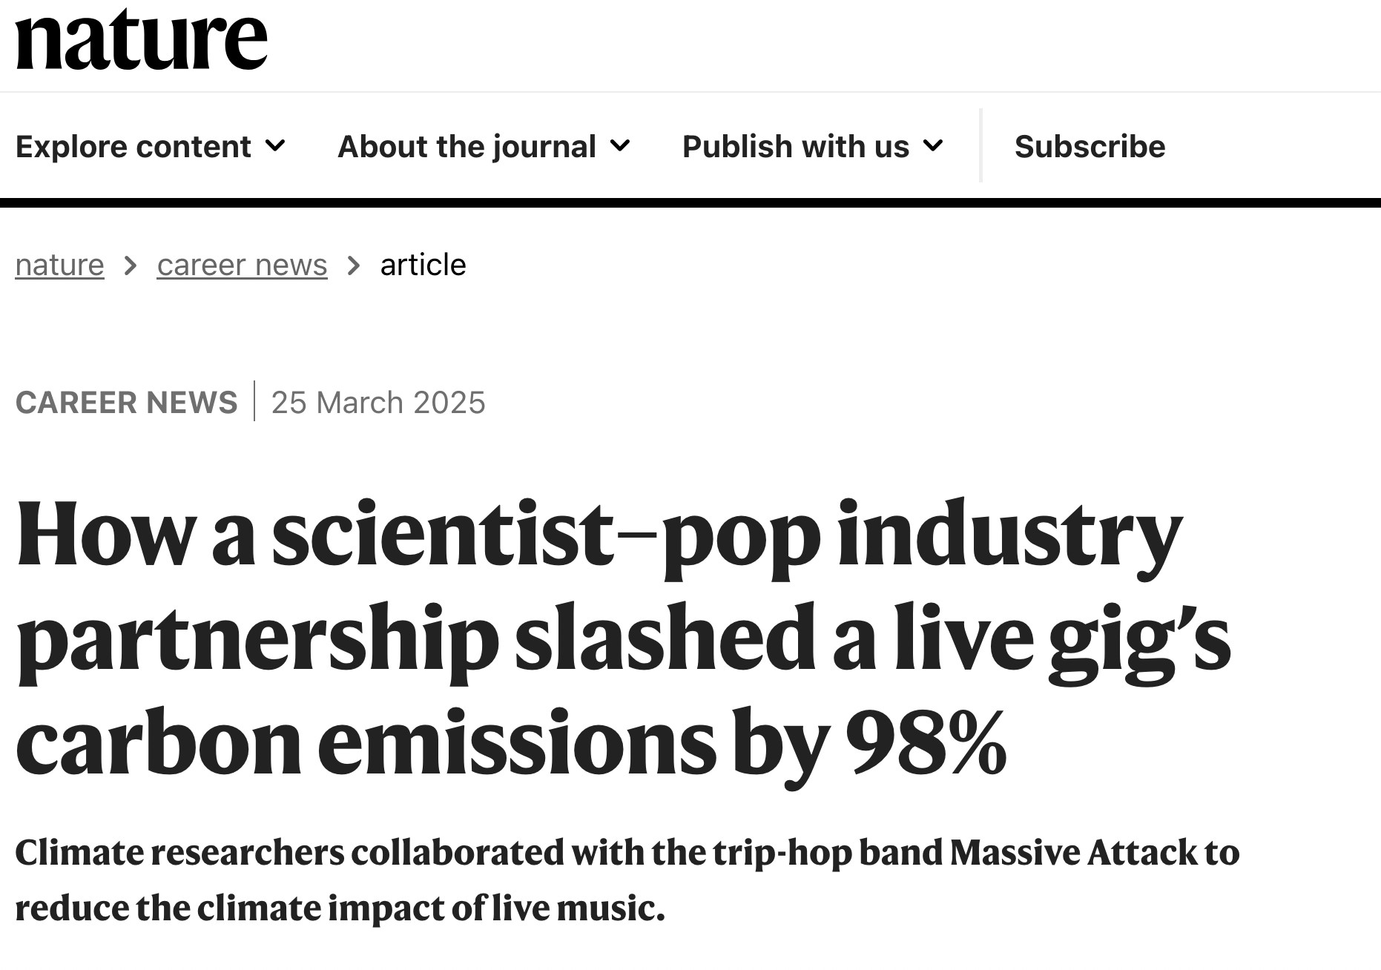Screen dimensions: 1381x970
Task: Open the Explore content menu
Action: pyautogui.click(x=134, y=147)
